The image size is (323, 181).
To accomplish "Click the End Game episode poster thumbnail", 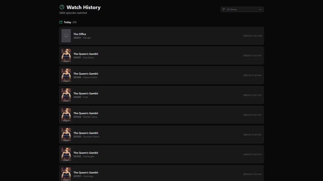I will click(66, 56).
